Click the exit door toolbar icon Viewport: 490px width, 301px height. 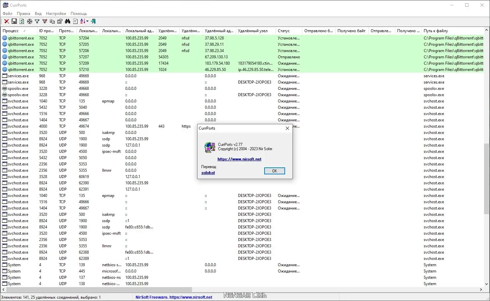coord(93,22)
